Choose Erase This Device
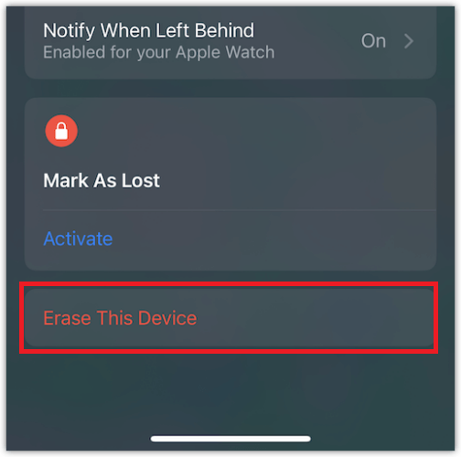Image resolution: width=461 pixels, height=457 pixels. click(230, 318)
